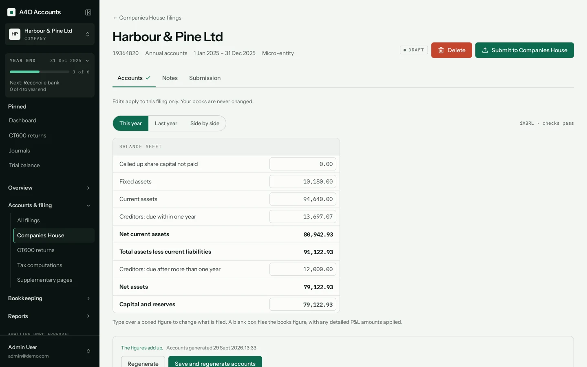Edit Creditors due after one year field
The width and height of the screenshot is (587, 367).
[x=303, y=269]
